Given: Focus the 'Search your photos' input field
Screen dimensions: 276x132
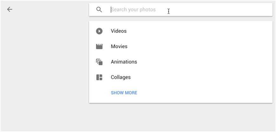Looking at the screenshot, I should click(191, 10).
